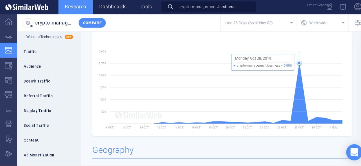
Task: Open the app category sidebar icon
Action: (x=8, y=139)
